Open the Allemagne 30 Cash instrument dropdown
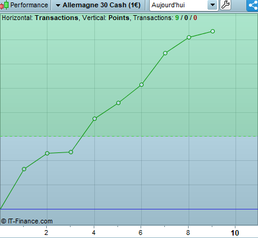Image resolution: width=258 pixels, height=238 pixels. (x=98, y=5)
